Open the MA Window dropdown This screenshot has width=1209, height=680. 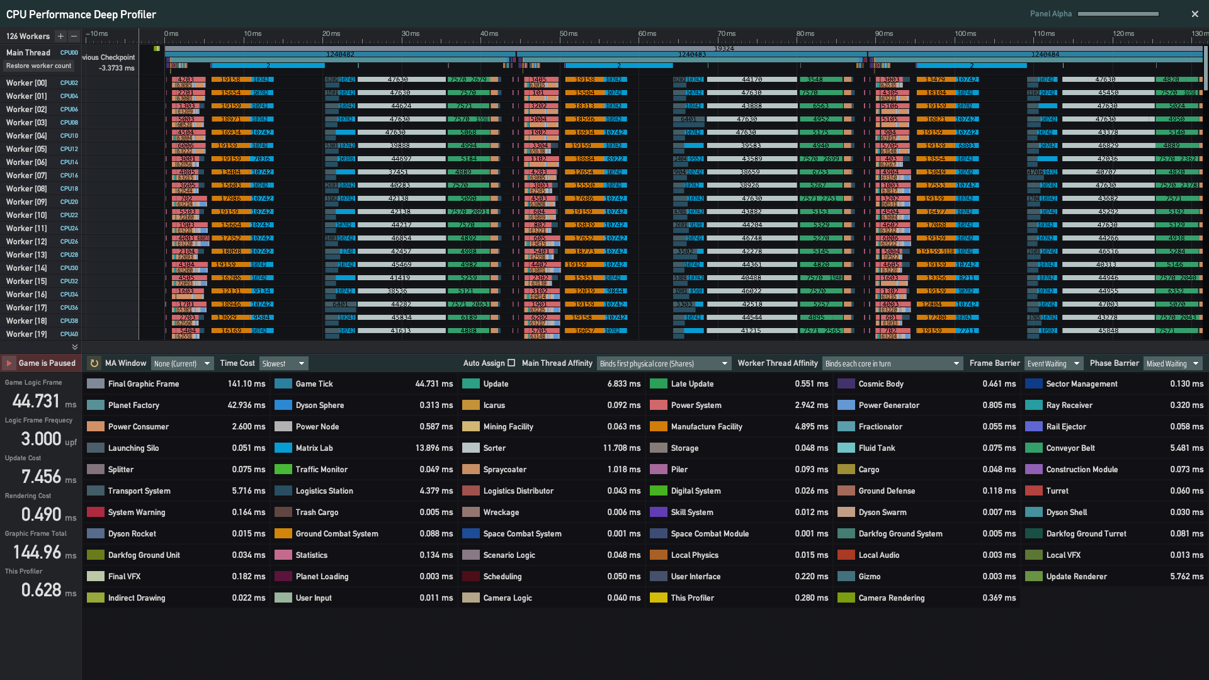coord(182,364)
